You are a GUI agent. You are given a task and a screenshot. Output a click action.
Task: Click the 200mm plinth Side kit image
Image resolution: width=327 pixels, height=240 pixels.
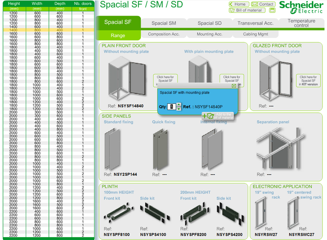231,214
